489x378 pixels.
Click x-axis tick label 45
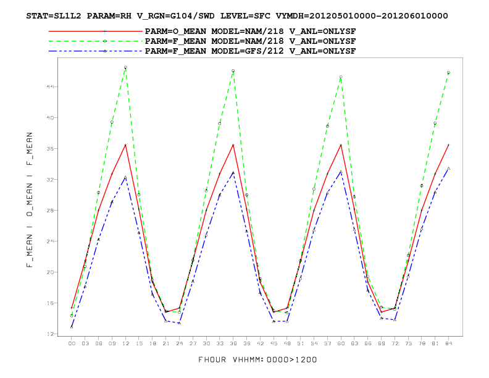click(274, 343)
